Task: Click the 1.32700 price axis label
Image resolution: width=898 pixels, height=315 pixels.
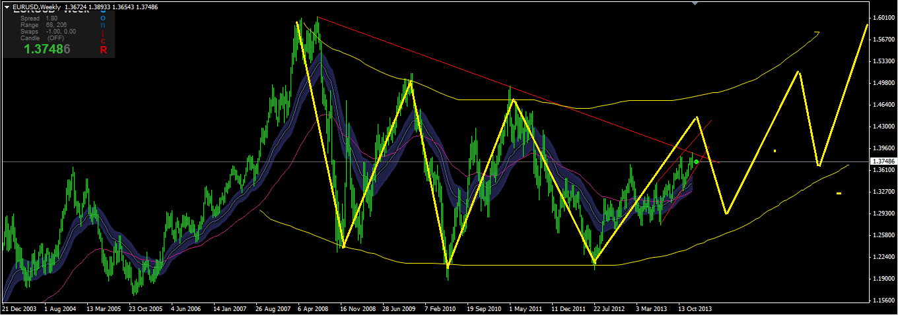Action: pos(883,192)
